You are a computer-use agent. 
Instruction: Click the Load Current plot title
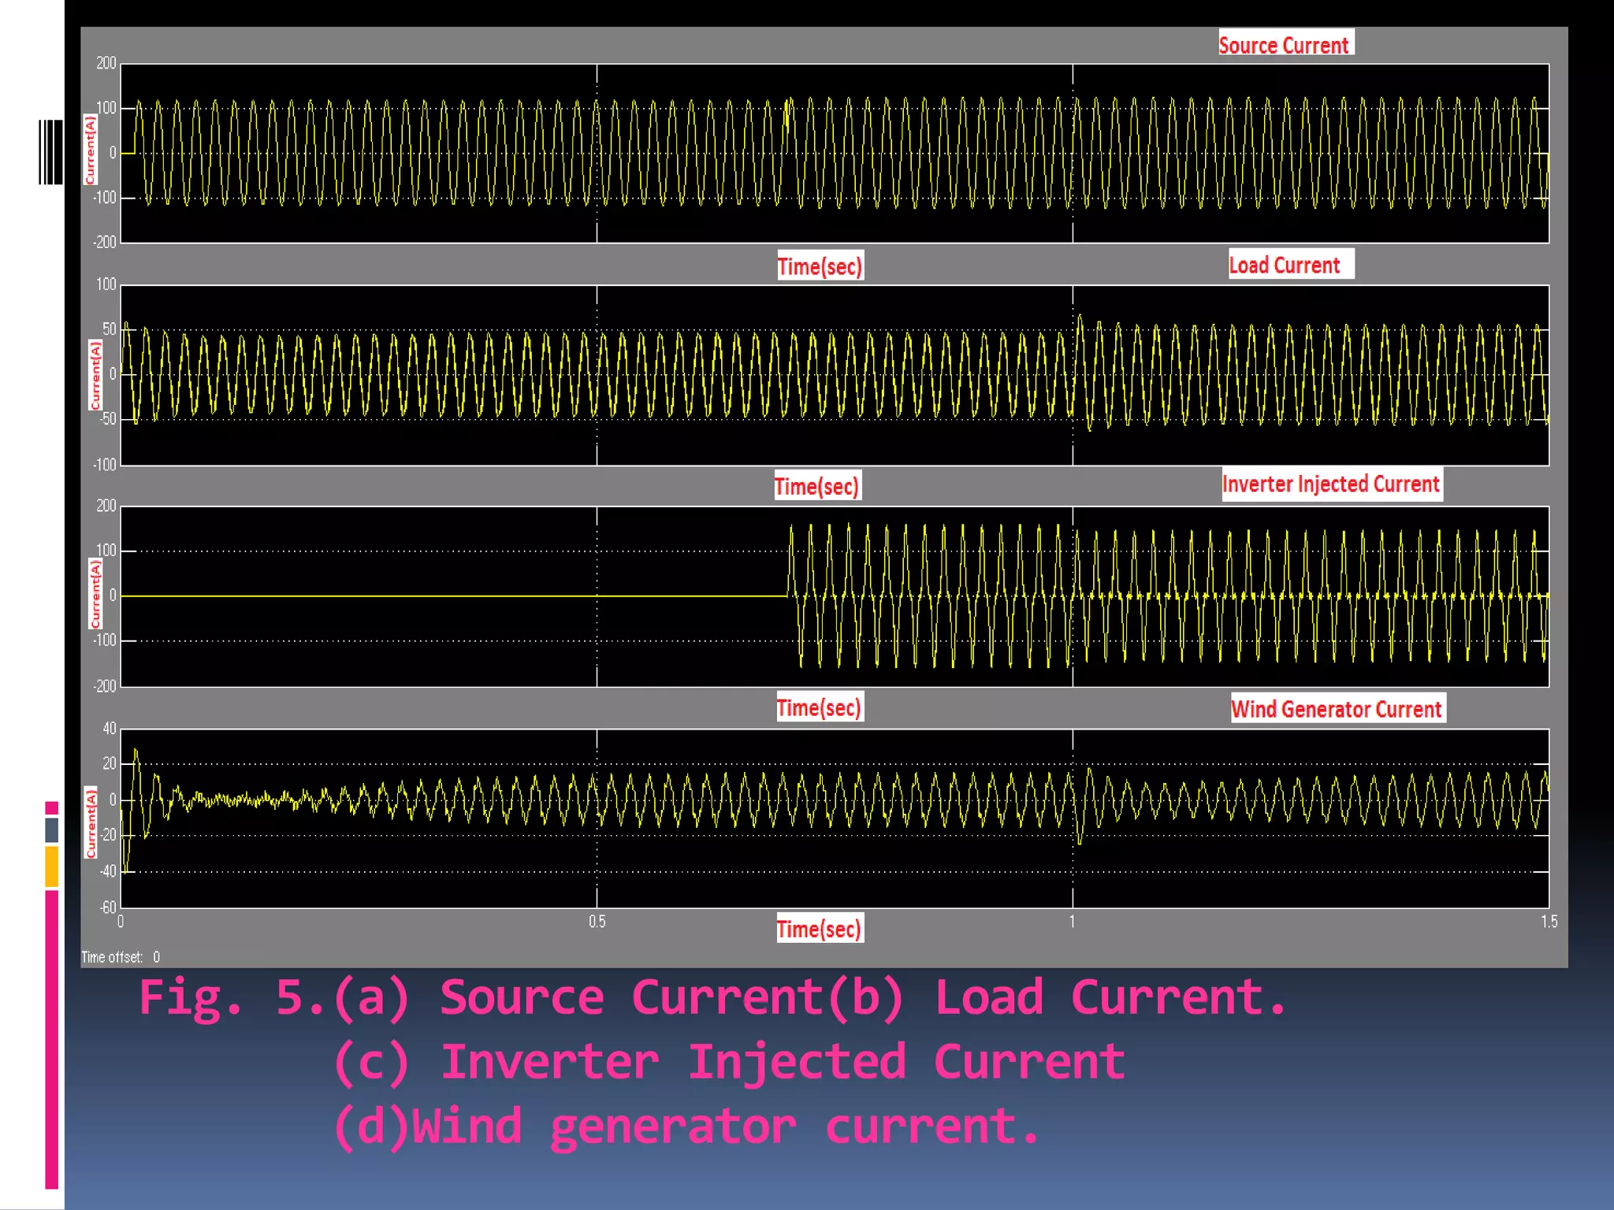1290,264
